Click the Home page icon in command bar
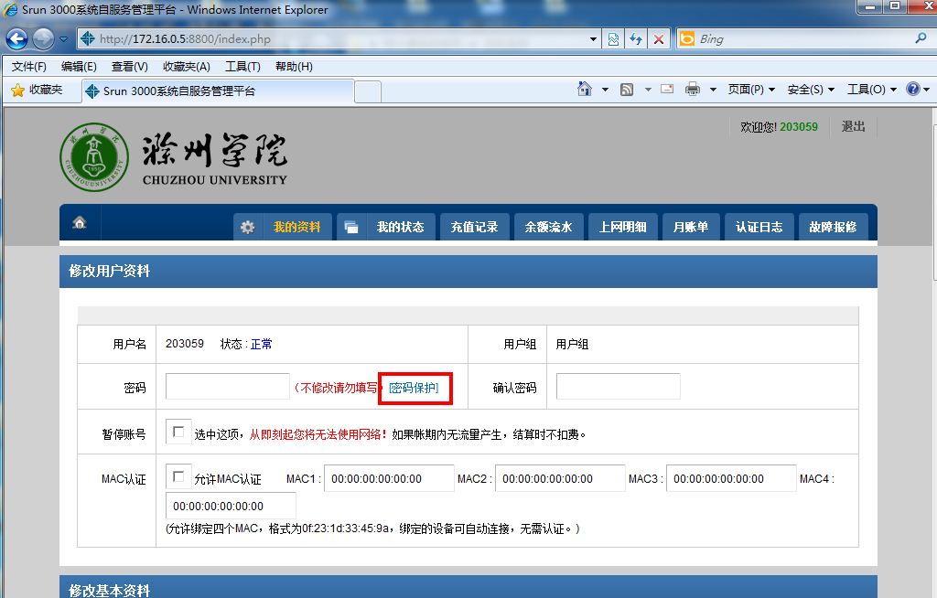This screenshot has width=937, height=598. point(585,90)
